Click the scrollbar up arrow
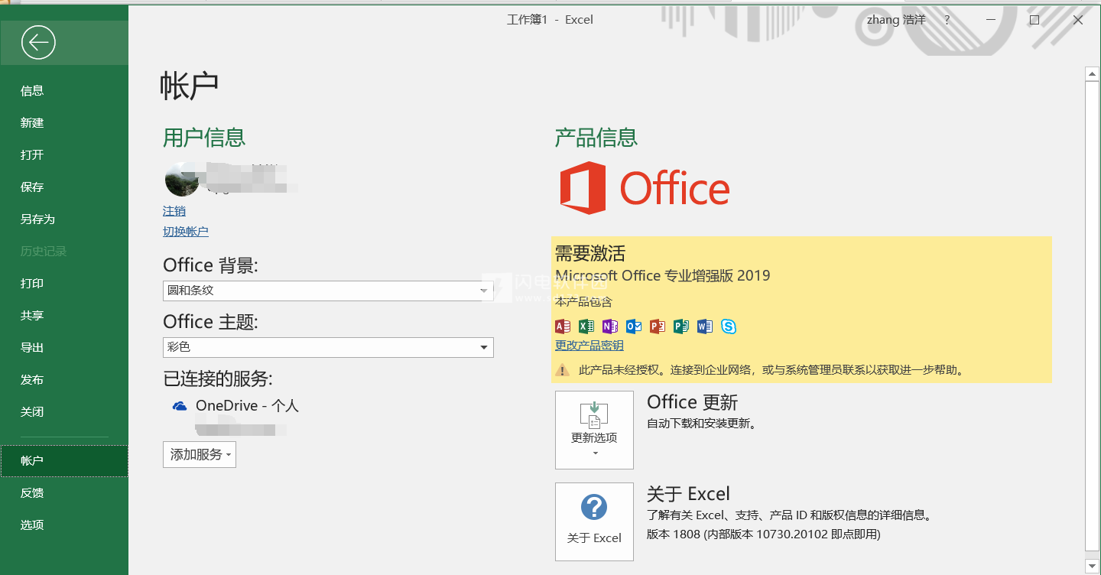 click(1092, 74)
